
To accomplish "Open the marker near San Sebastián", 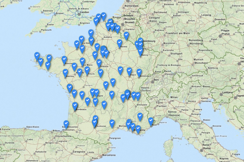I will coord(66,124).
